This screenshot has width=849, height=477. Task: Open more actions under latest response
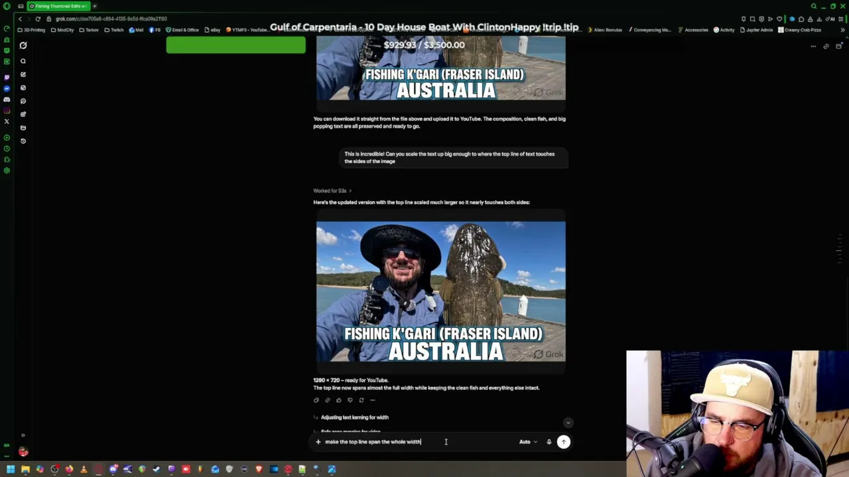372,400
